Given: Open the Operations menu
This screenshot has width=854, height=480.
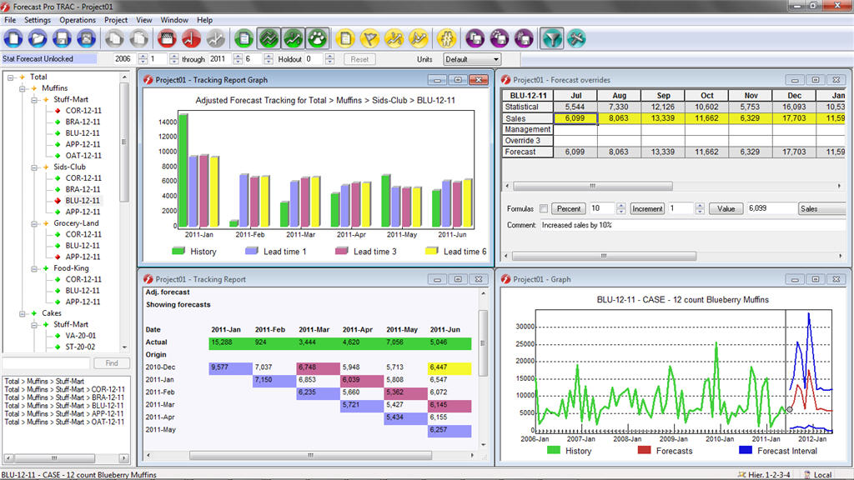Looking at the screenshot, I should (x=78, y=20).
